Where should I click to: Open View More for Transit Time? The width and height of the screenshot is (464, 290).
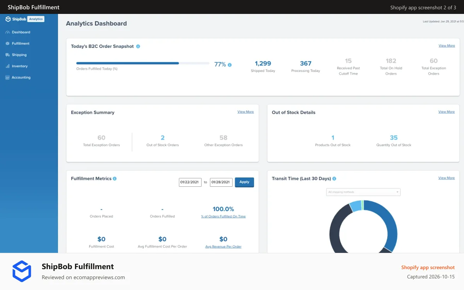447,178
